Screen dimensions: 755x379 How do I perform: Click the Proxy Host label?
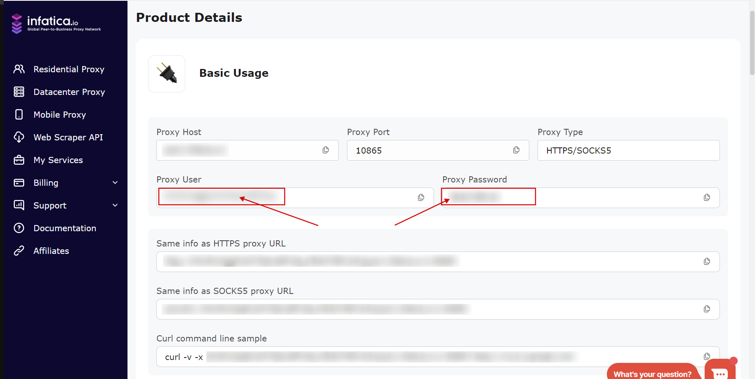179,132
